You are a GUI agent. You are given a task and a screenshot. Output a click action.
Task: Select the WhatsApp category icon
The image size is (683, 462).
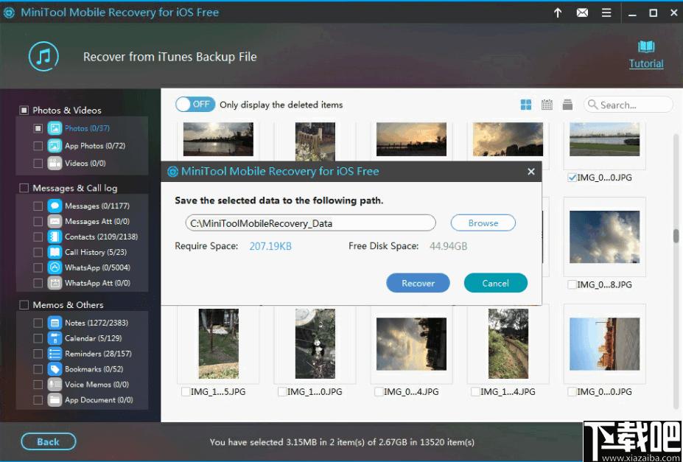[55, 267]
